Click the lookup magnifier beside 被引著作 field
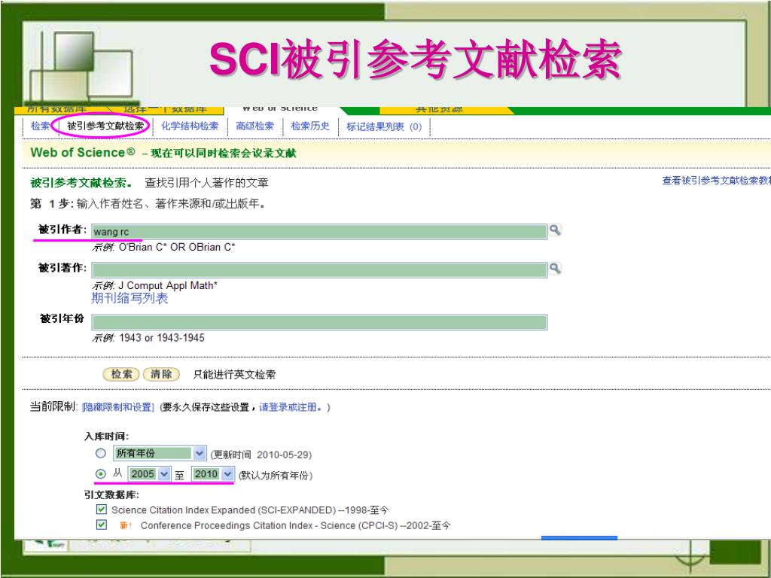 [x=555, y=268]
